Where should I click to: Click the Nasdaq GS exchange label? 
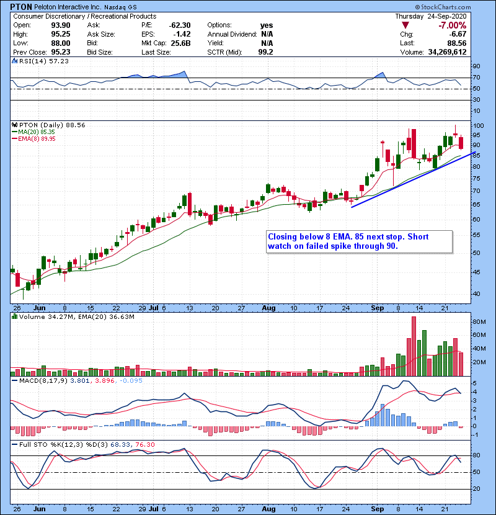coord(120,7)
